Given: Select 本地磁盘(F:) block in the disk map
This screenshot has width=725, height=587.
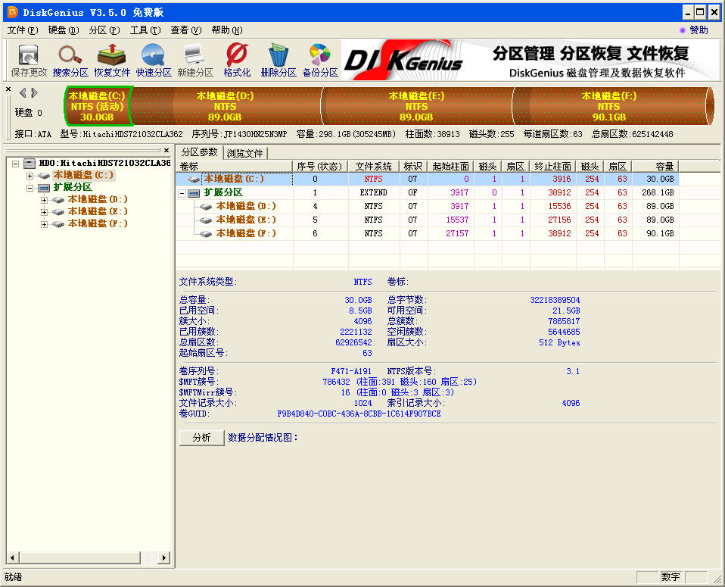Looking at the screenshot, I should [608, 106].
